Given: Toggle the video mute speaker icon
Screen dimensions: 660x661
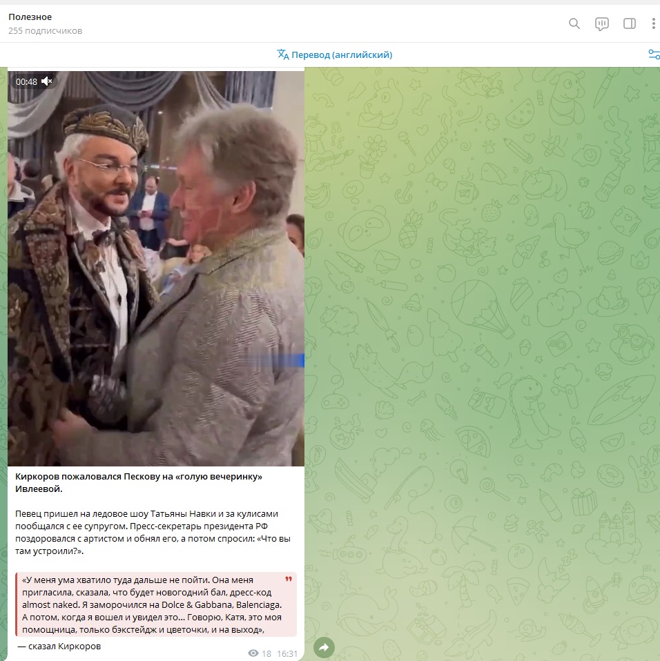Looking at the screenshot, I should pyautogui.click(x=47, y=81).
